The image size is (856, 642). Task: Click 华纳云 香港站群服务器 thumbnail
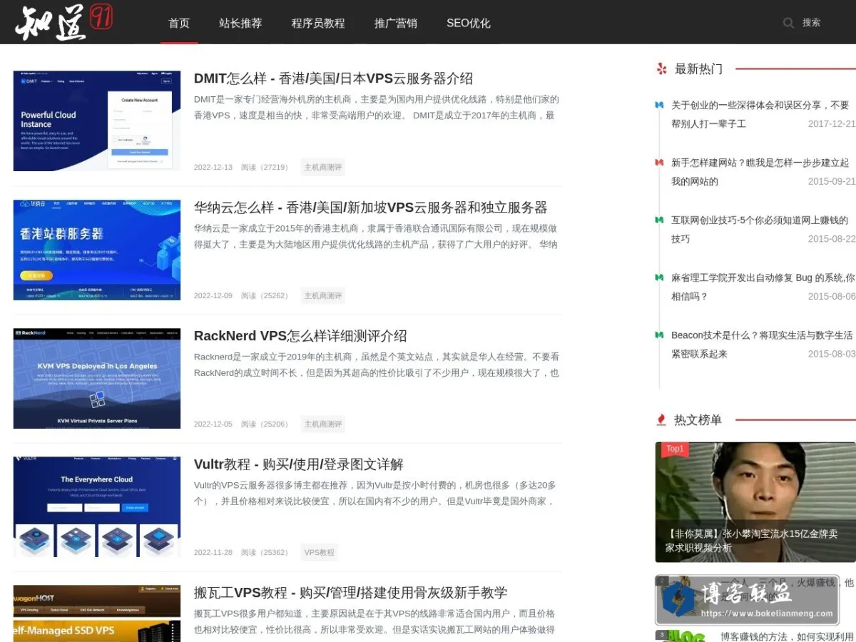coord(97,250)
